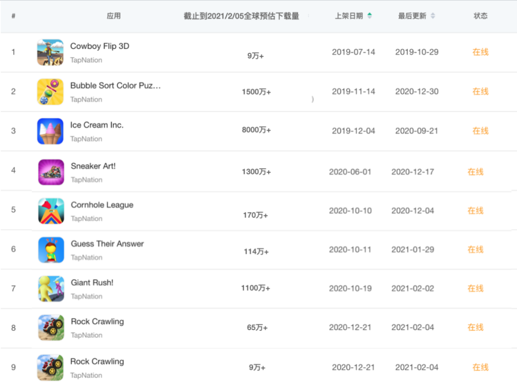Click the Giant Rush! app icon
517x386 pixels.
[50, 288]
